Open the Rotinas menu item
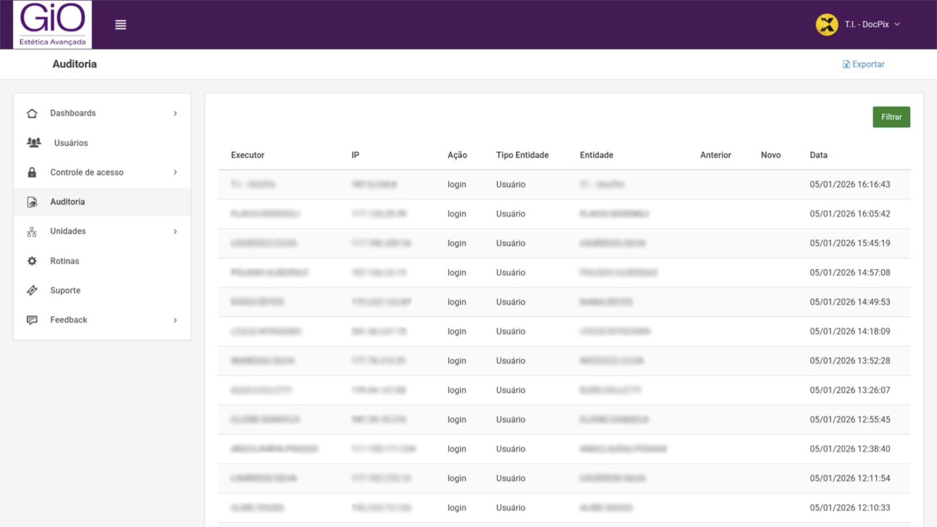 [64, 261]
